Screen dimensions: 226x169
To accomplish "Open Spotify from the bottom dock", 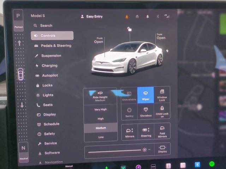I will click(212, 164).
